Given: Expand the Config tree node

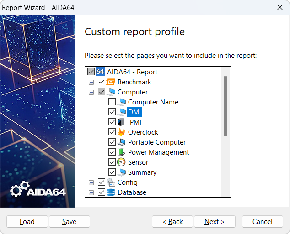Looking at the screenshot, I should tap(91, 182).
